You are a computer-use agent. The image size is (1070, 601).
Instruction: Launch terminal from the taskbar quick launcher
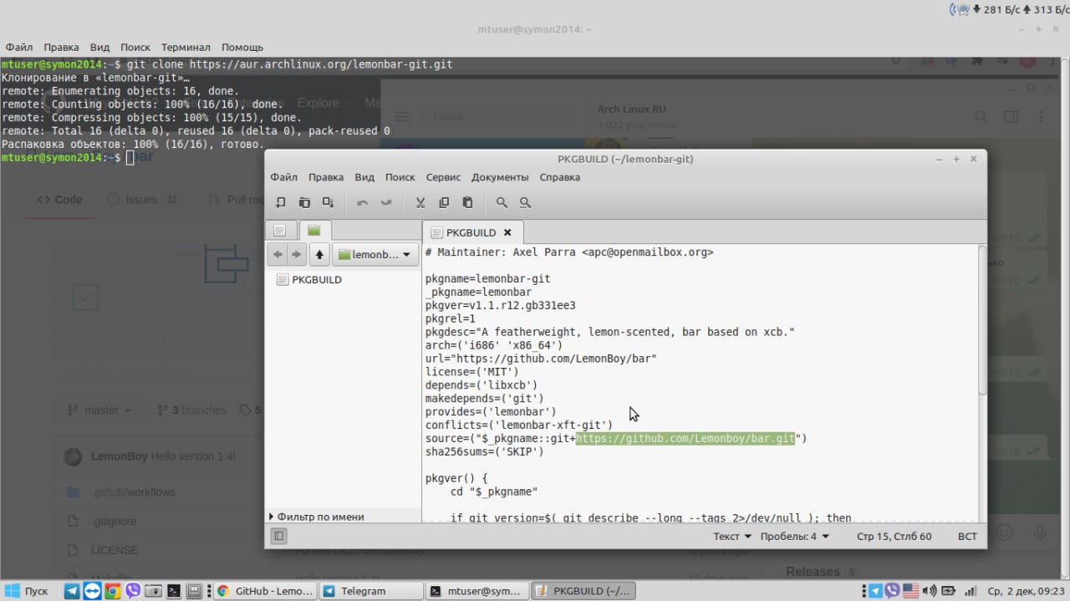174,591
